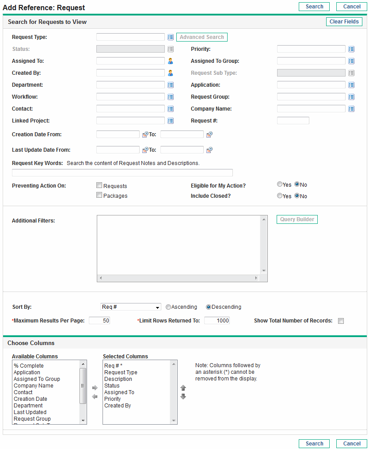This screenshot has height=449, width=369.
Task: Click the Created By user picker icon
Action: click(x=171, y=73)
